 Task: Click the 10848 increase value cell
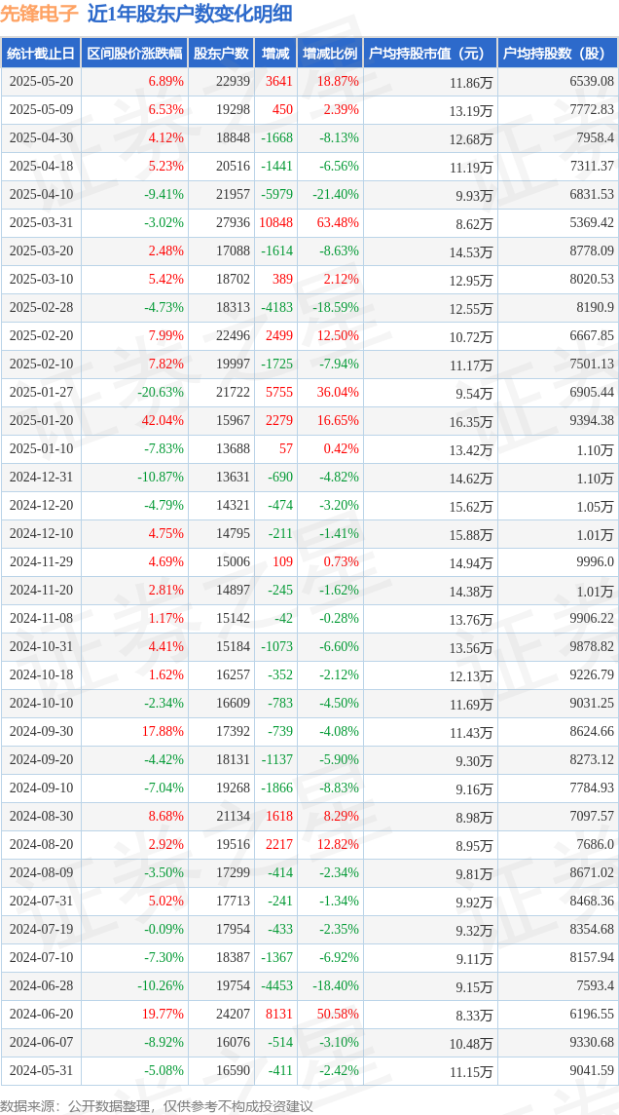[x=276, y=222]
